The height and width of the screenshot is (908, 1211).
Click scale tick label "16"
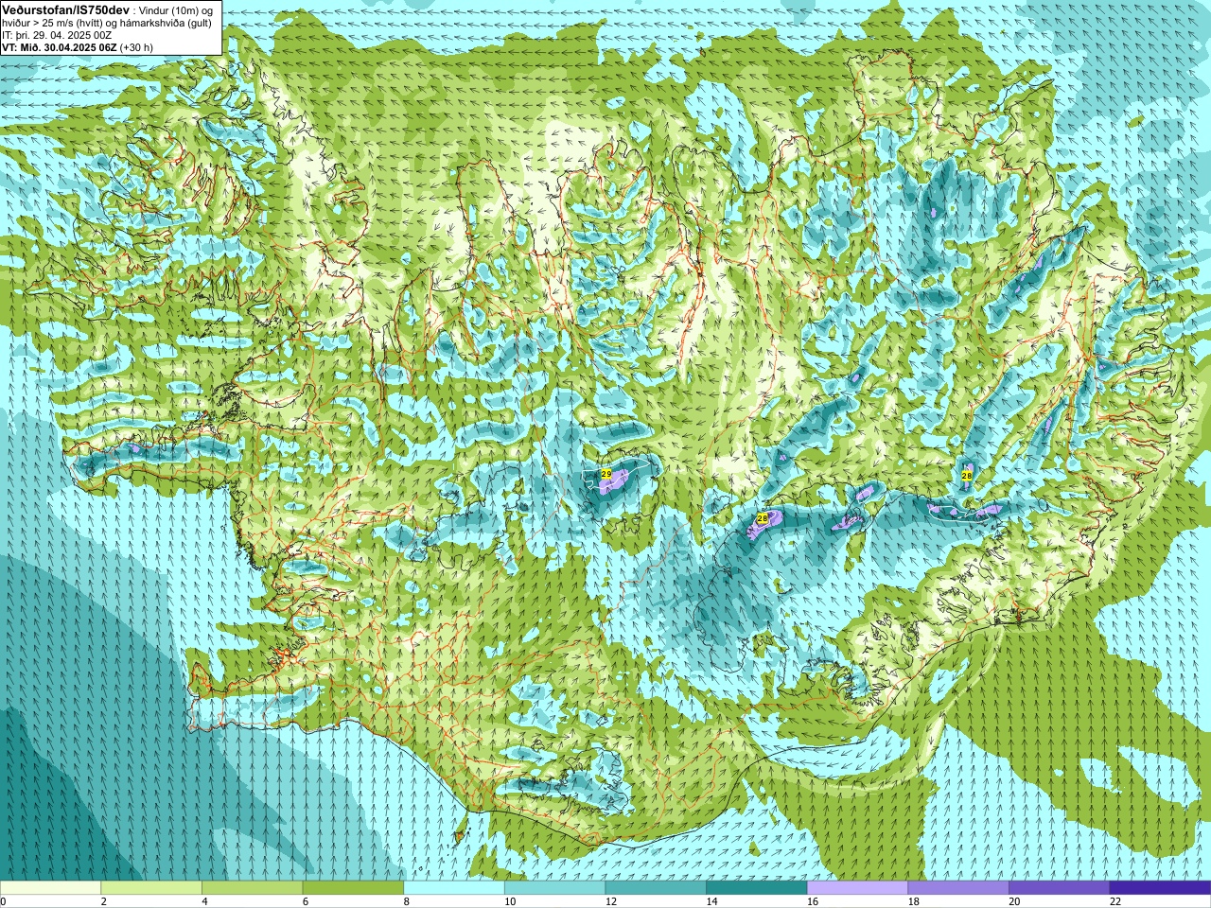coord(812,901)
